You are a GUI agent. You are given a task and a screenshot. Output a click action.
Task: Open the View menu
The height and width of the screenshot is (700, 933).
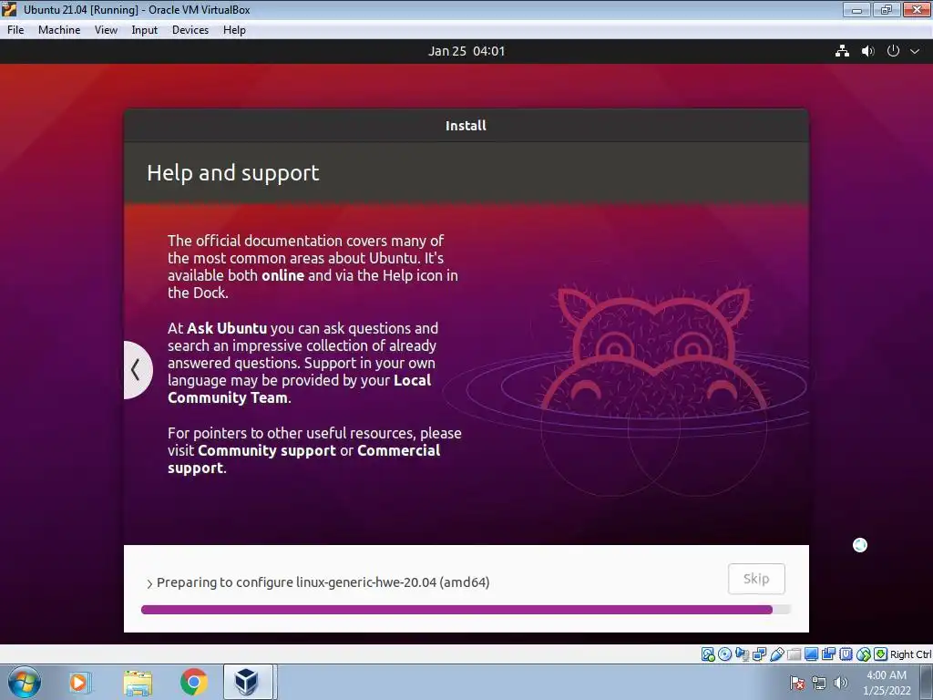(x=106, y=30)
